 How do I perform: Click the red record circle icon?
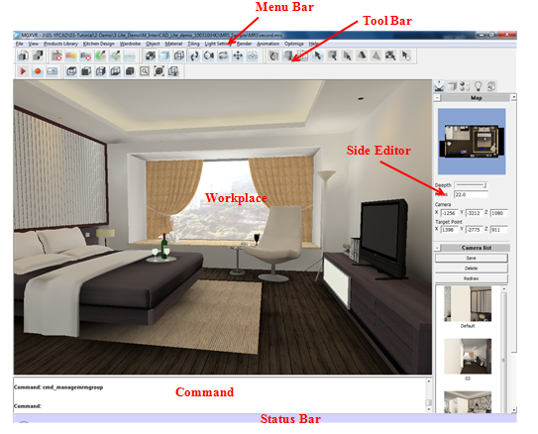(38, 71)
